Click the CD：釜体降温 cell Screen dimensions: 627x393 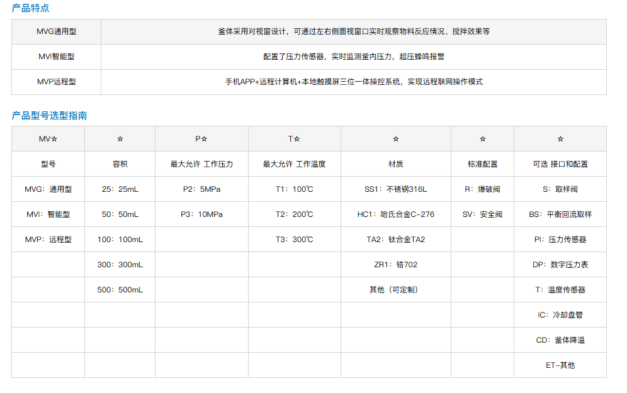point(560,340)
